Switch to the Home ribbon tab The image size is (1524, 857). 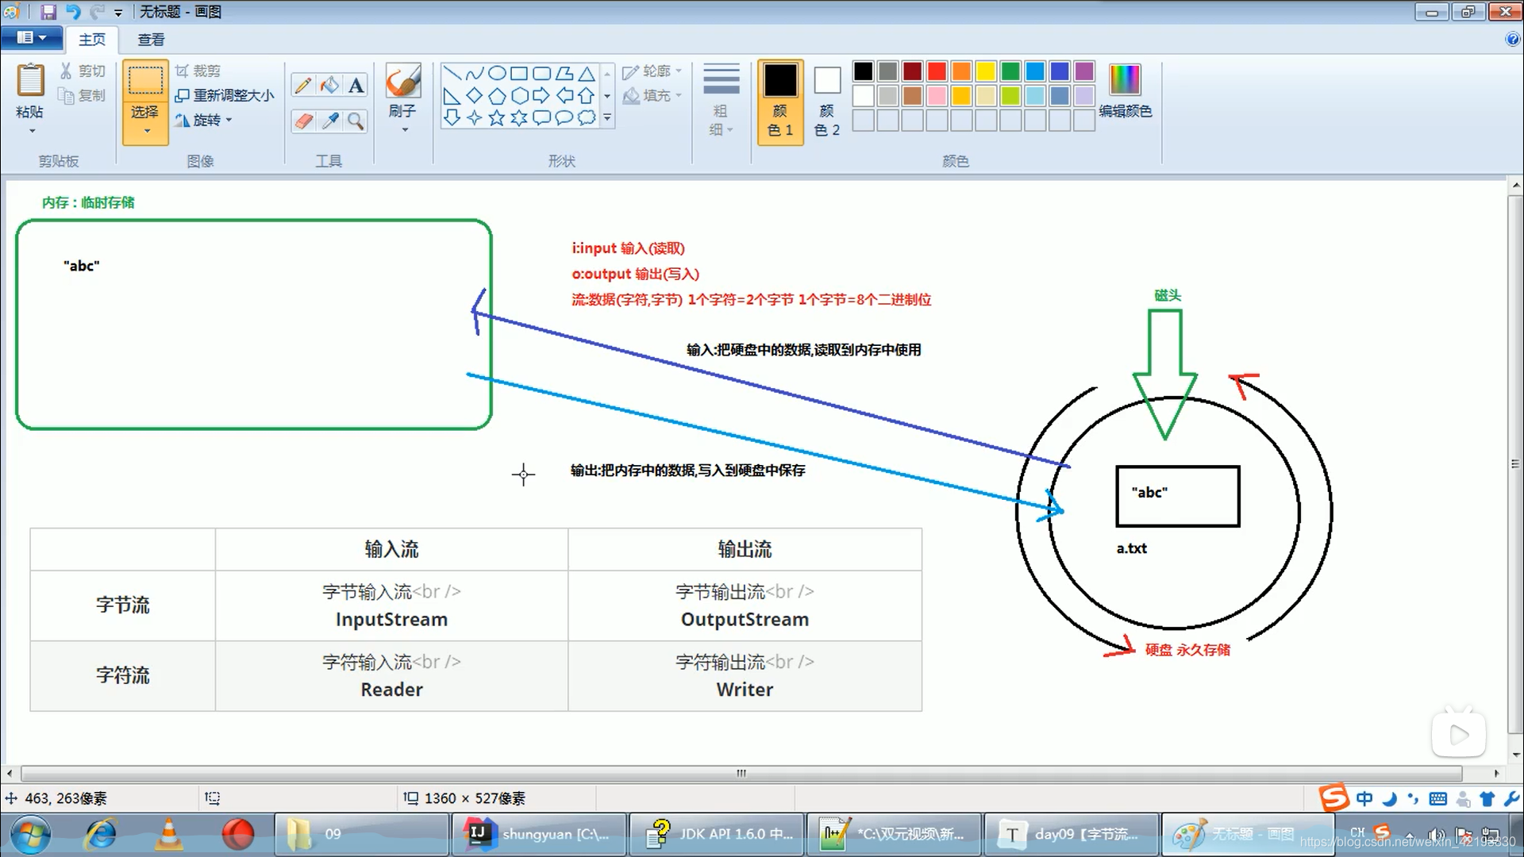point(91,39)
